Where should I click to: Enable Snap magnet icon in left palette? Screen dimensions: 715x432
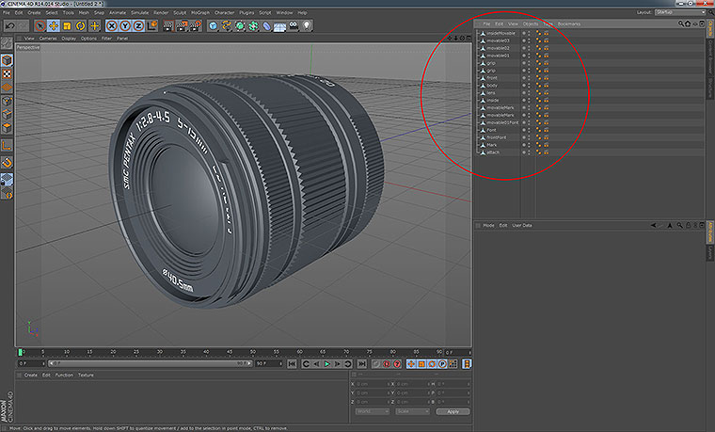7,163
